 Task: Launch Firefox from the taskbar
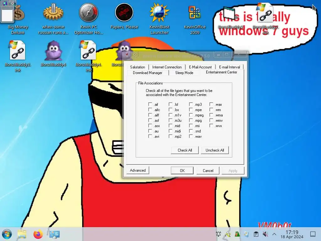38,234
